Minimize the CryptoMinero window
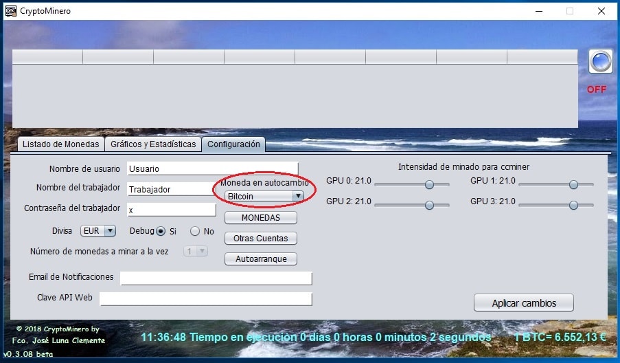The image size is (620, 363). click(538, 11)
